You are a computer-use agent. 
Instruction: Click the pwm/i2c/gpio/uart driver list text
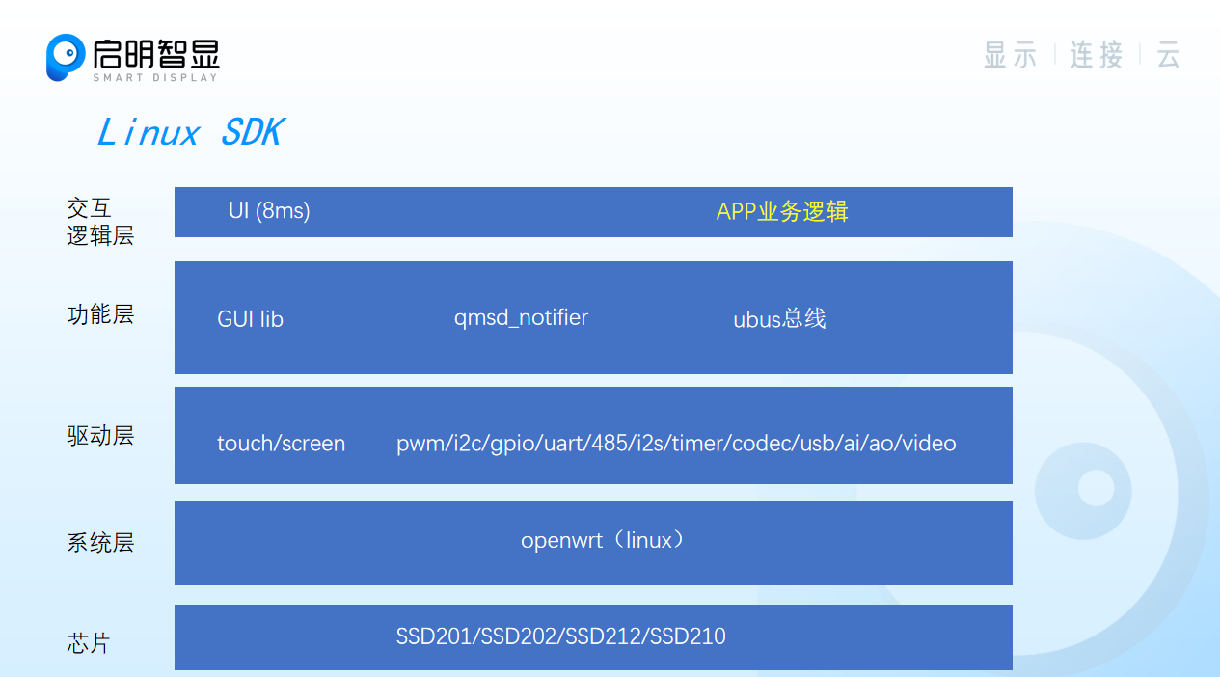coord(676,444)
